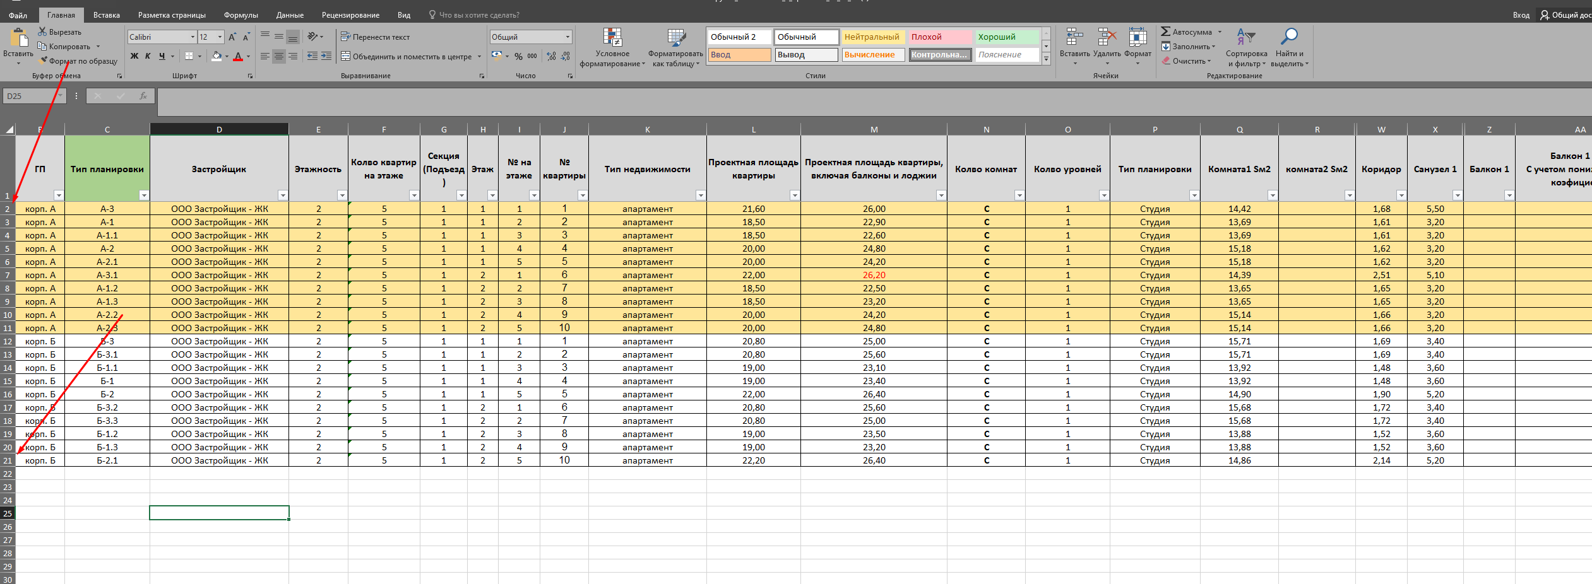Click the fill color bucket button

pos(217,56)
